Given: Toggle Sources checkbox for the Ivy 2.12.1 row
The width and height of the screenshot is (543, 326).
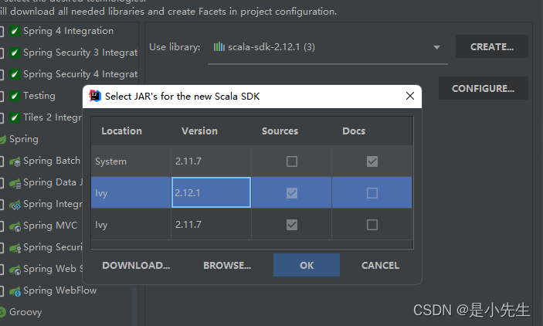Looking at the screenshot, I should pyautogui.click(x=292, y=193).
